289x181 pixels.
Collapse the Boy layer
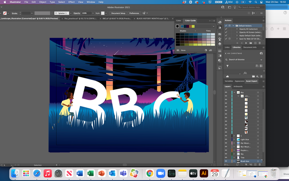(x=234, y=92)
